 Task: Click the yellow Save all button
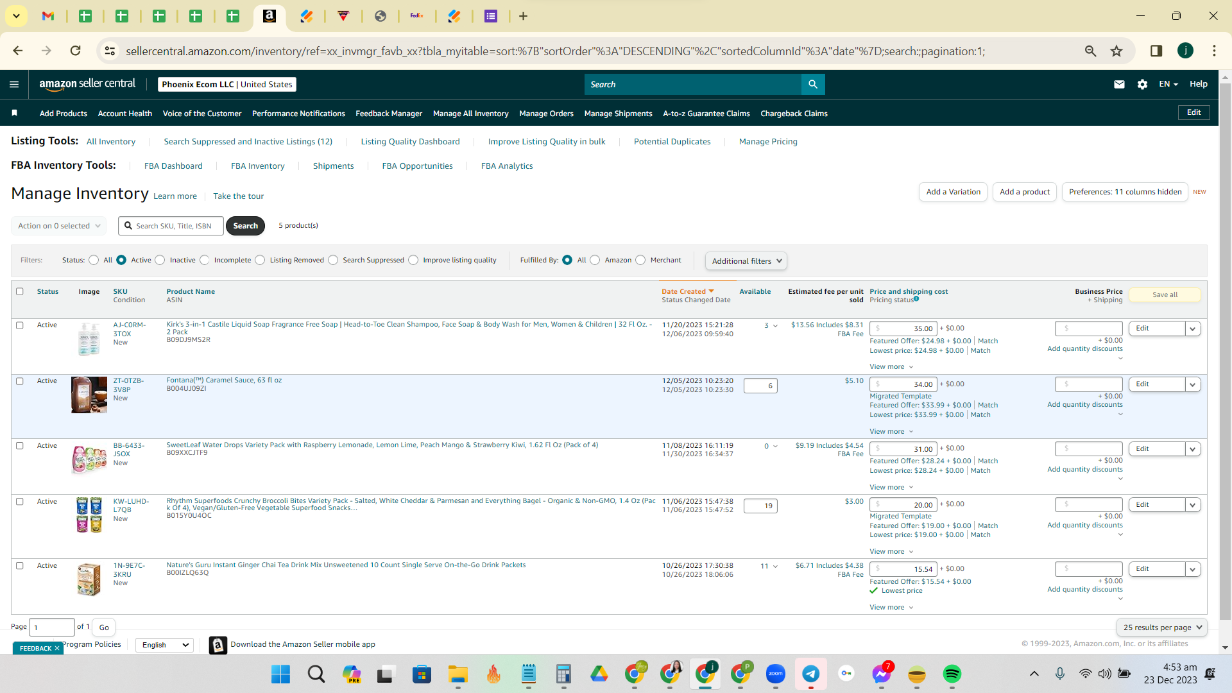click(1165, 295)
